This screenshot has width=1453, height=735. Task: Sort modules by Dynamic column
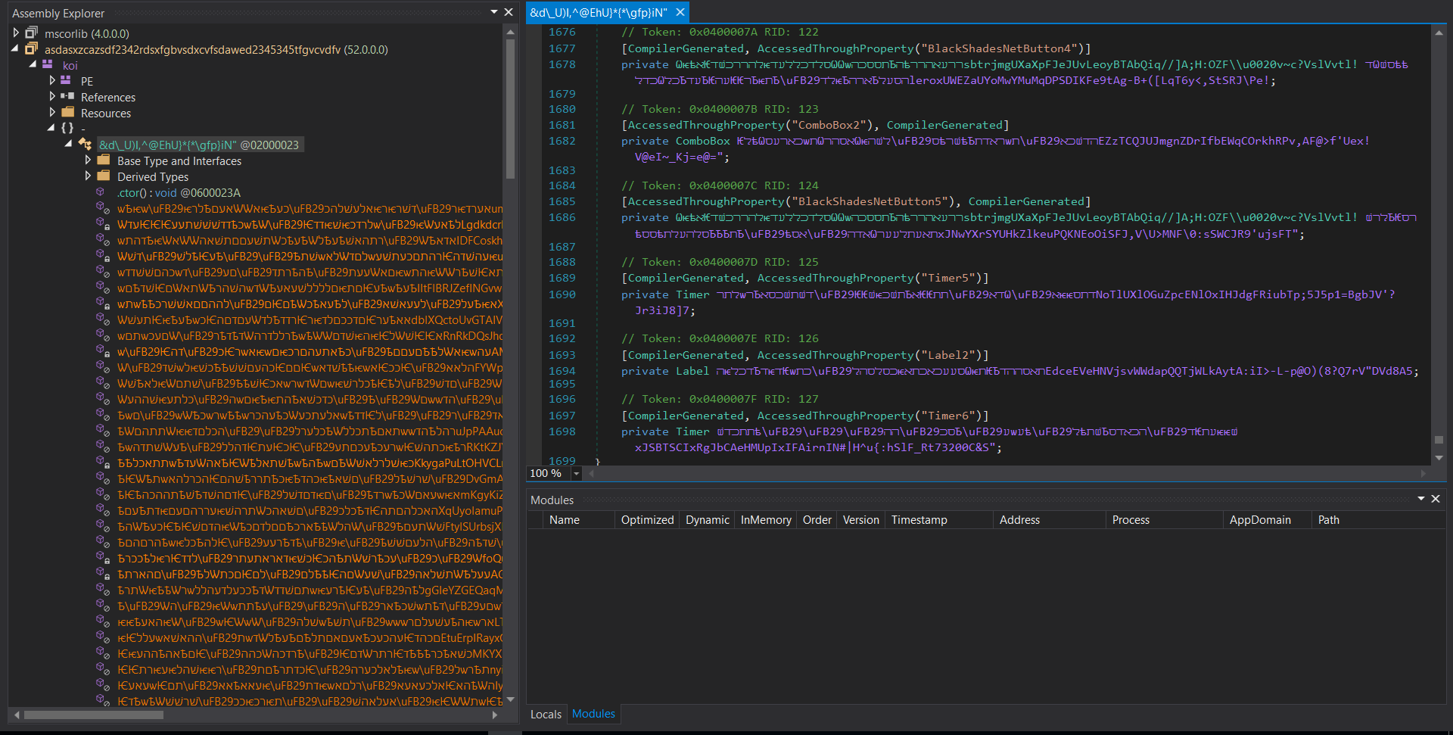pos(707,520)
